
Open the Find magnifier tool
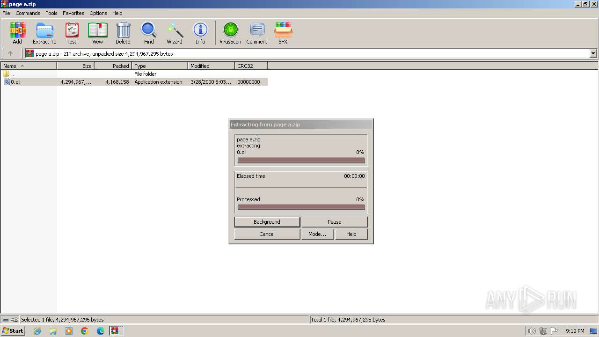point(149,33)
